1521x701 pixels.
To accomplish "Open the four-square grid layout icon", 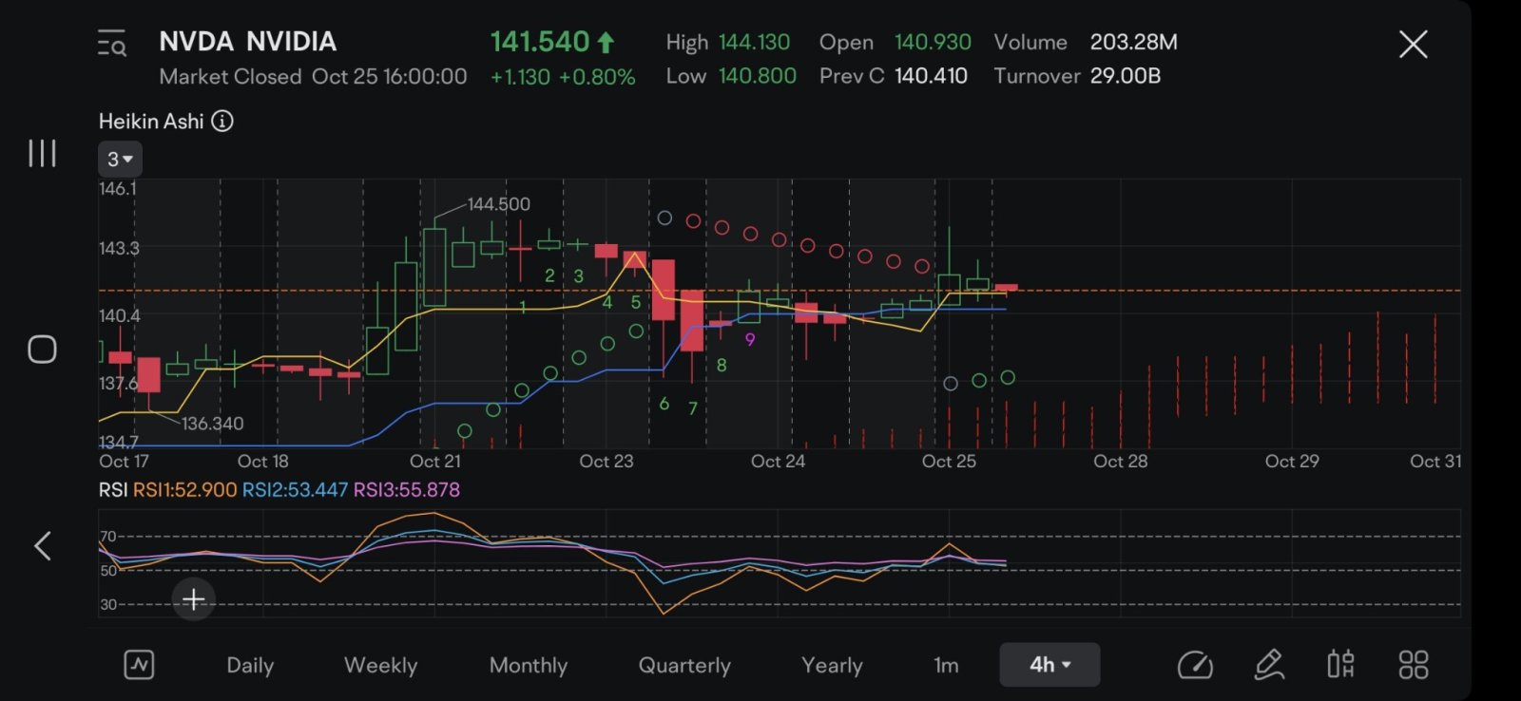I will pyautogui.click(x=1414, y=665).
